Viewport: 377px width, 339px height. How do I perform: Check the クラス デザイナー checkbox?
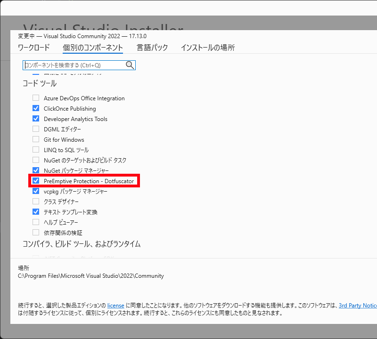pyautogui.click(x=36, y=201)
